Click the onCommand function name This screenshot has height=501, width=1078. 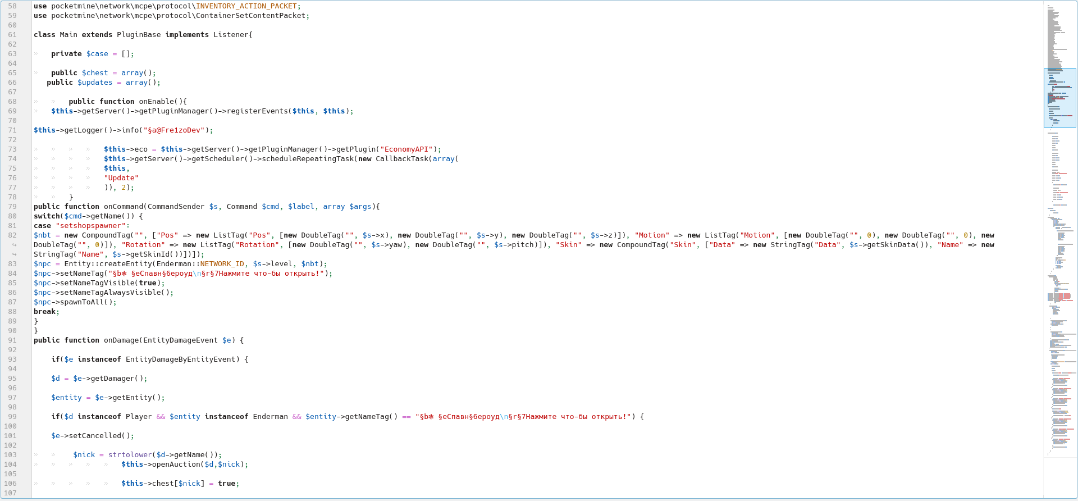coord(124,207)
